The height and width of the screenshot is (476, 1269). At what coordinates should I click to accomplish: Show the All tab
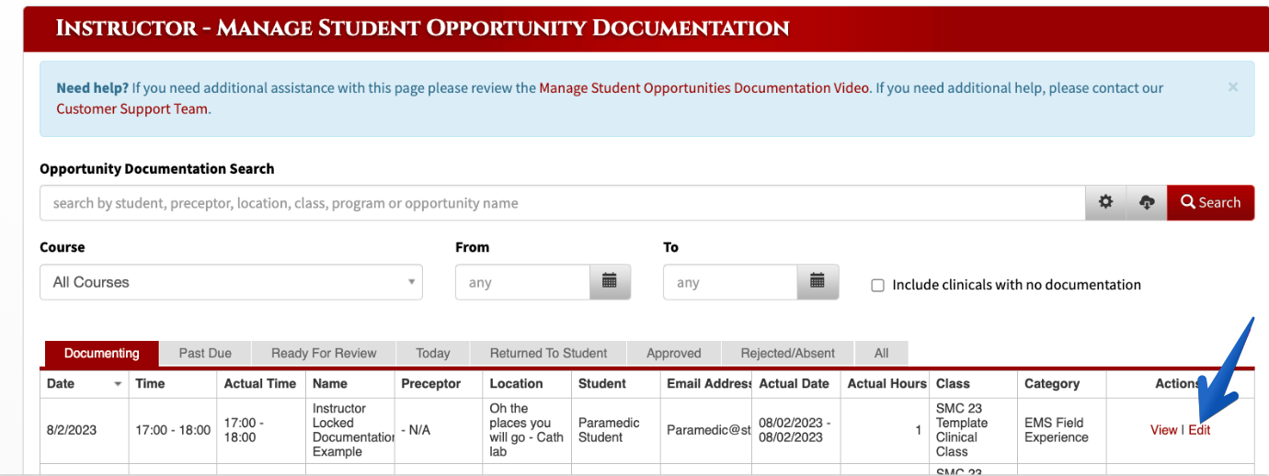click(x=881, y=353)
